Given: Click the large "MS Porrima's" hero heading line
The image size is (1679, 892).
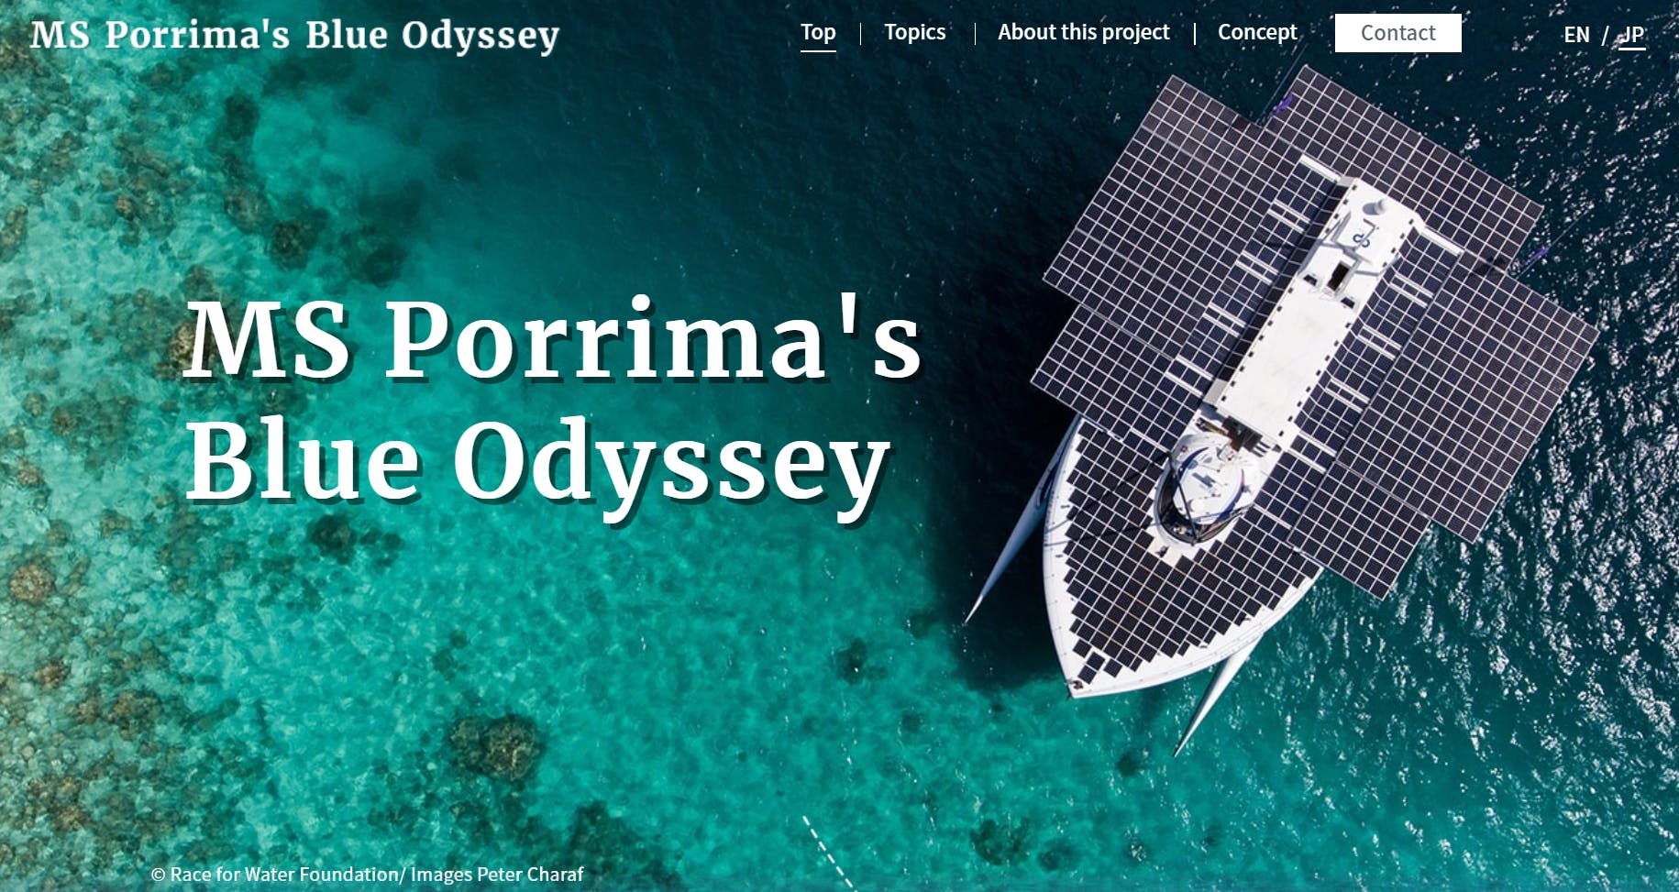Looking at the screenshot, I should (553, 339).
